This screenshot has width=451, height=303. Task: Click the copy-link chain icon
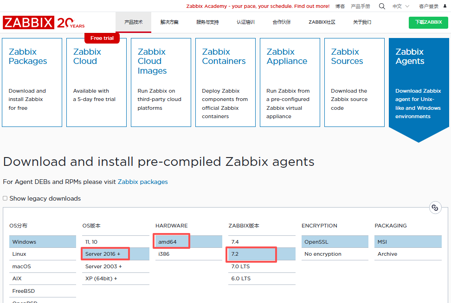[x=435, y=208]
